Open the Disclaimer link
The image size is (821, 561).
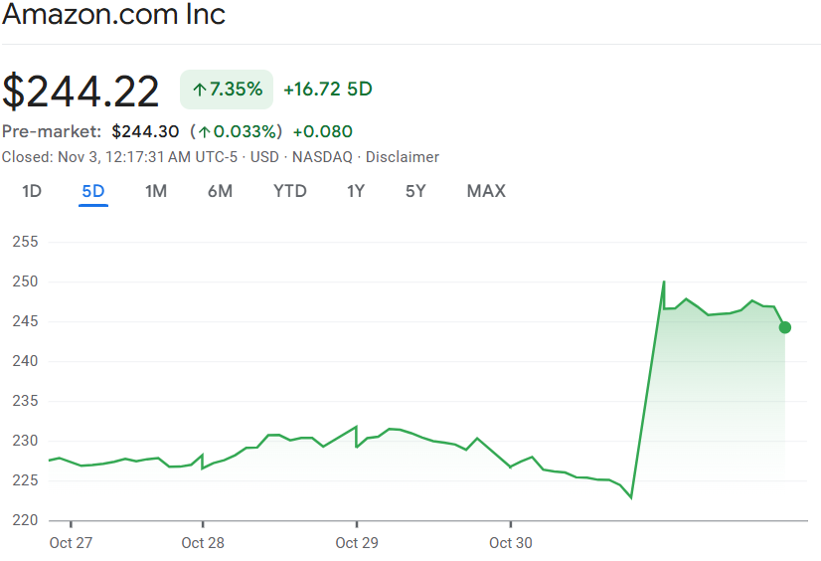point(403,157)
